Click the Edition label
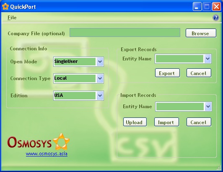Image resolution: width=223 pixels, height=172 pixels. tap(19, 96)
